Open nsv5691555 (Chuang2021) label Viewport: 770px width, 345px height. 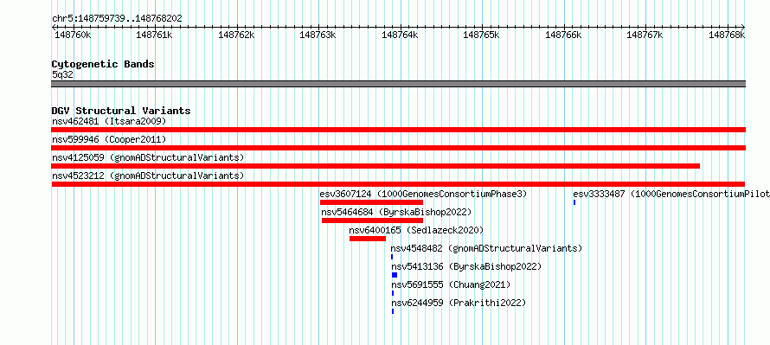coord(451,284)
